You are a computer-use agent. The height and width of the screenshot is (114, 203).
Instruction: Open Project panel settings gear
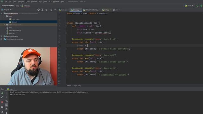pos(51,10)
